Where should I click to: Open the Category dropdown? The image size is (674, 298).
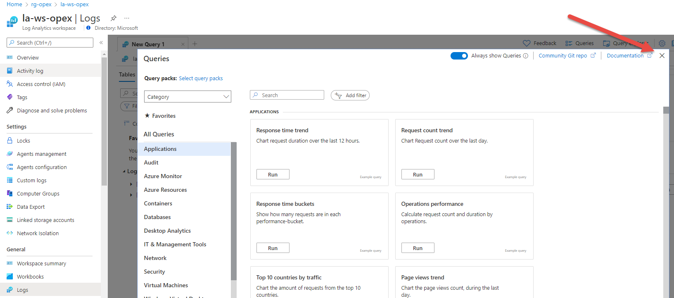pos(187,96)
